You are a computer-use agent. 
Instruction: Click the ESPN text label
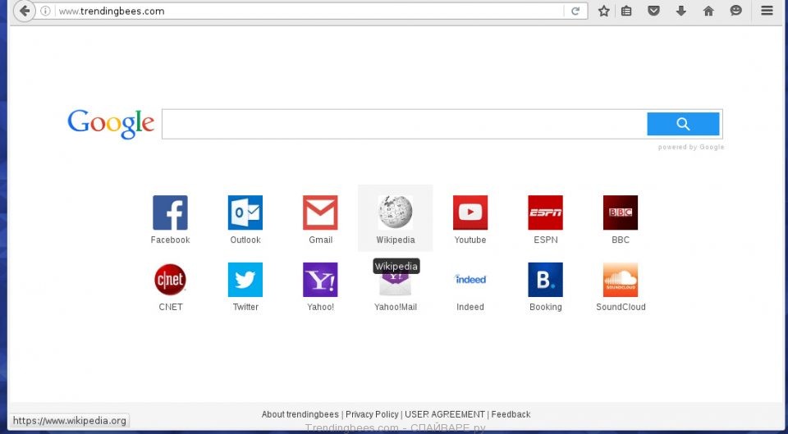click(x=545, y=240)
